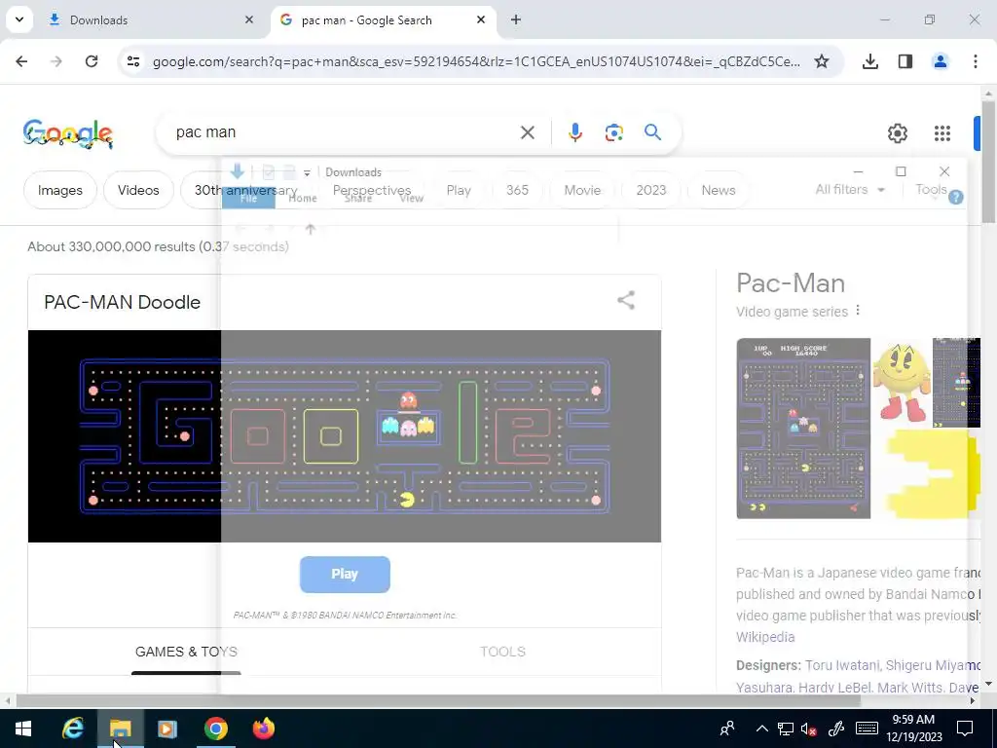The width and height of the screenshot is (997, 748).
Task: Select the 365 filter chip
Action: click(518, 190)
